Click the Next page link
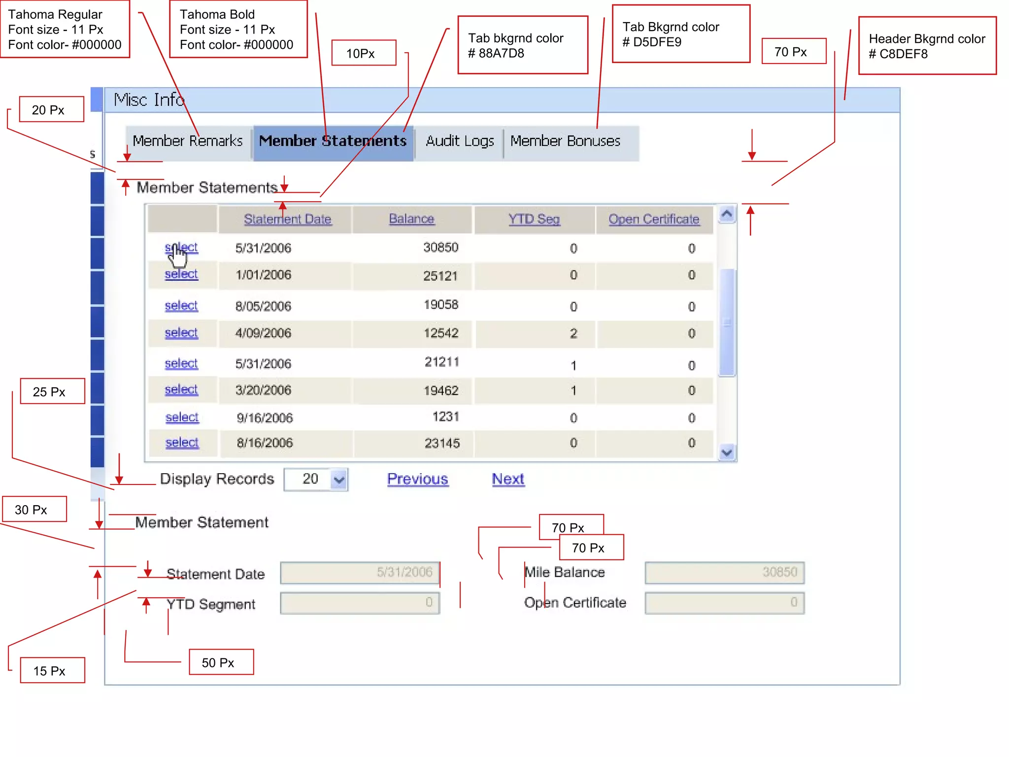Viewport: 1009px width, 757px height. [508, 479]
